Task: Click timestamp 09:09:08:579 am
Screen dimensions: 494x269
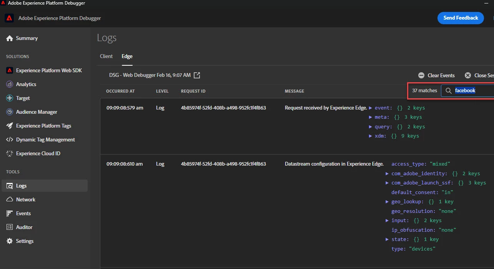Action: [125, 108]
